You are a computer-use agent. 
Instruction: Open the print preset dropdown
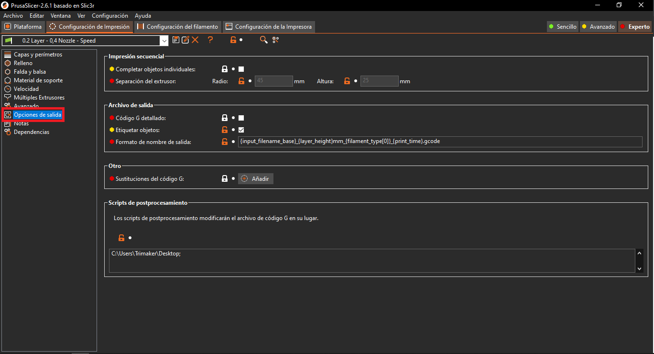click(164, 41)
